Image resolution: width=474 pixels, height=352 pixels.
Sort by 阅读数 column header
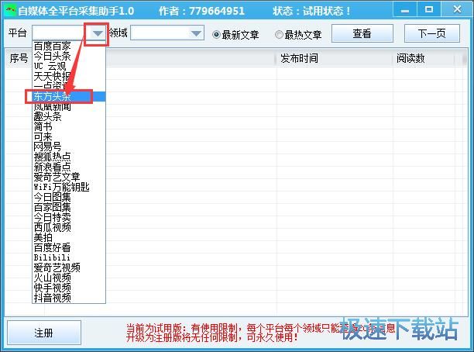click(424, 58)
